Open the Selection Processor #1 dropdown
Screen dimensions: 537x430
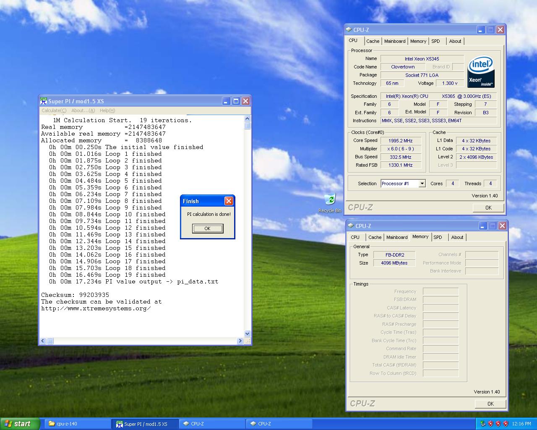click(422, 184)
